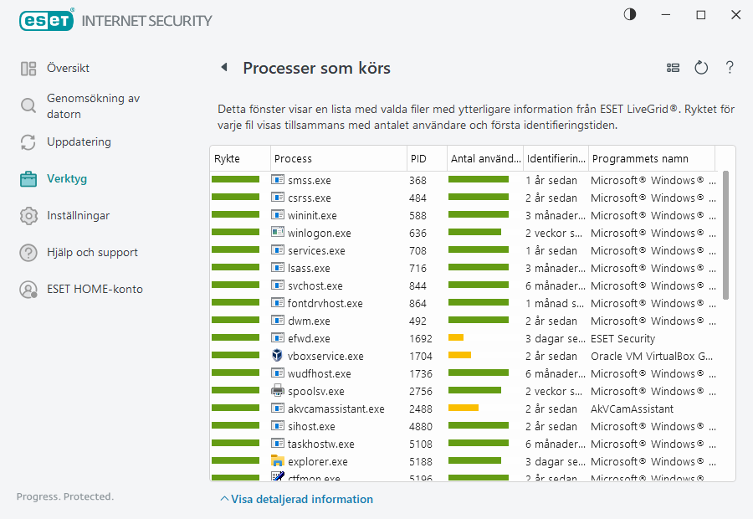753x519 pixels.
Task: Click the vboxservice.exe VirtualBox icon
Action: [x=278, y=356]
